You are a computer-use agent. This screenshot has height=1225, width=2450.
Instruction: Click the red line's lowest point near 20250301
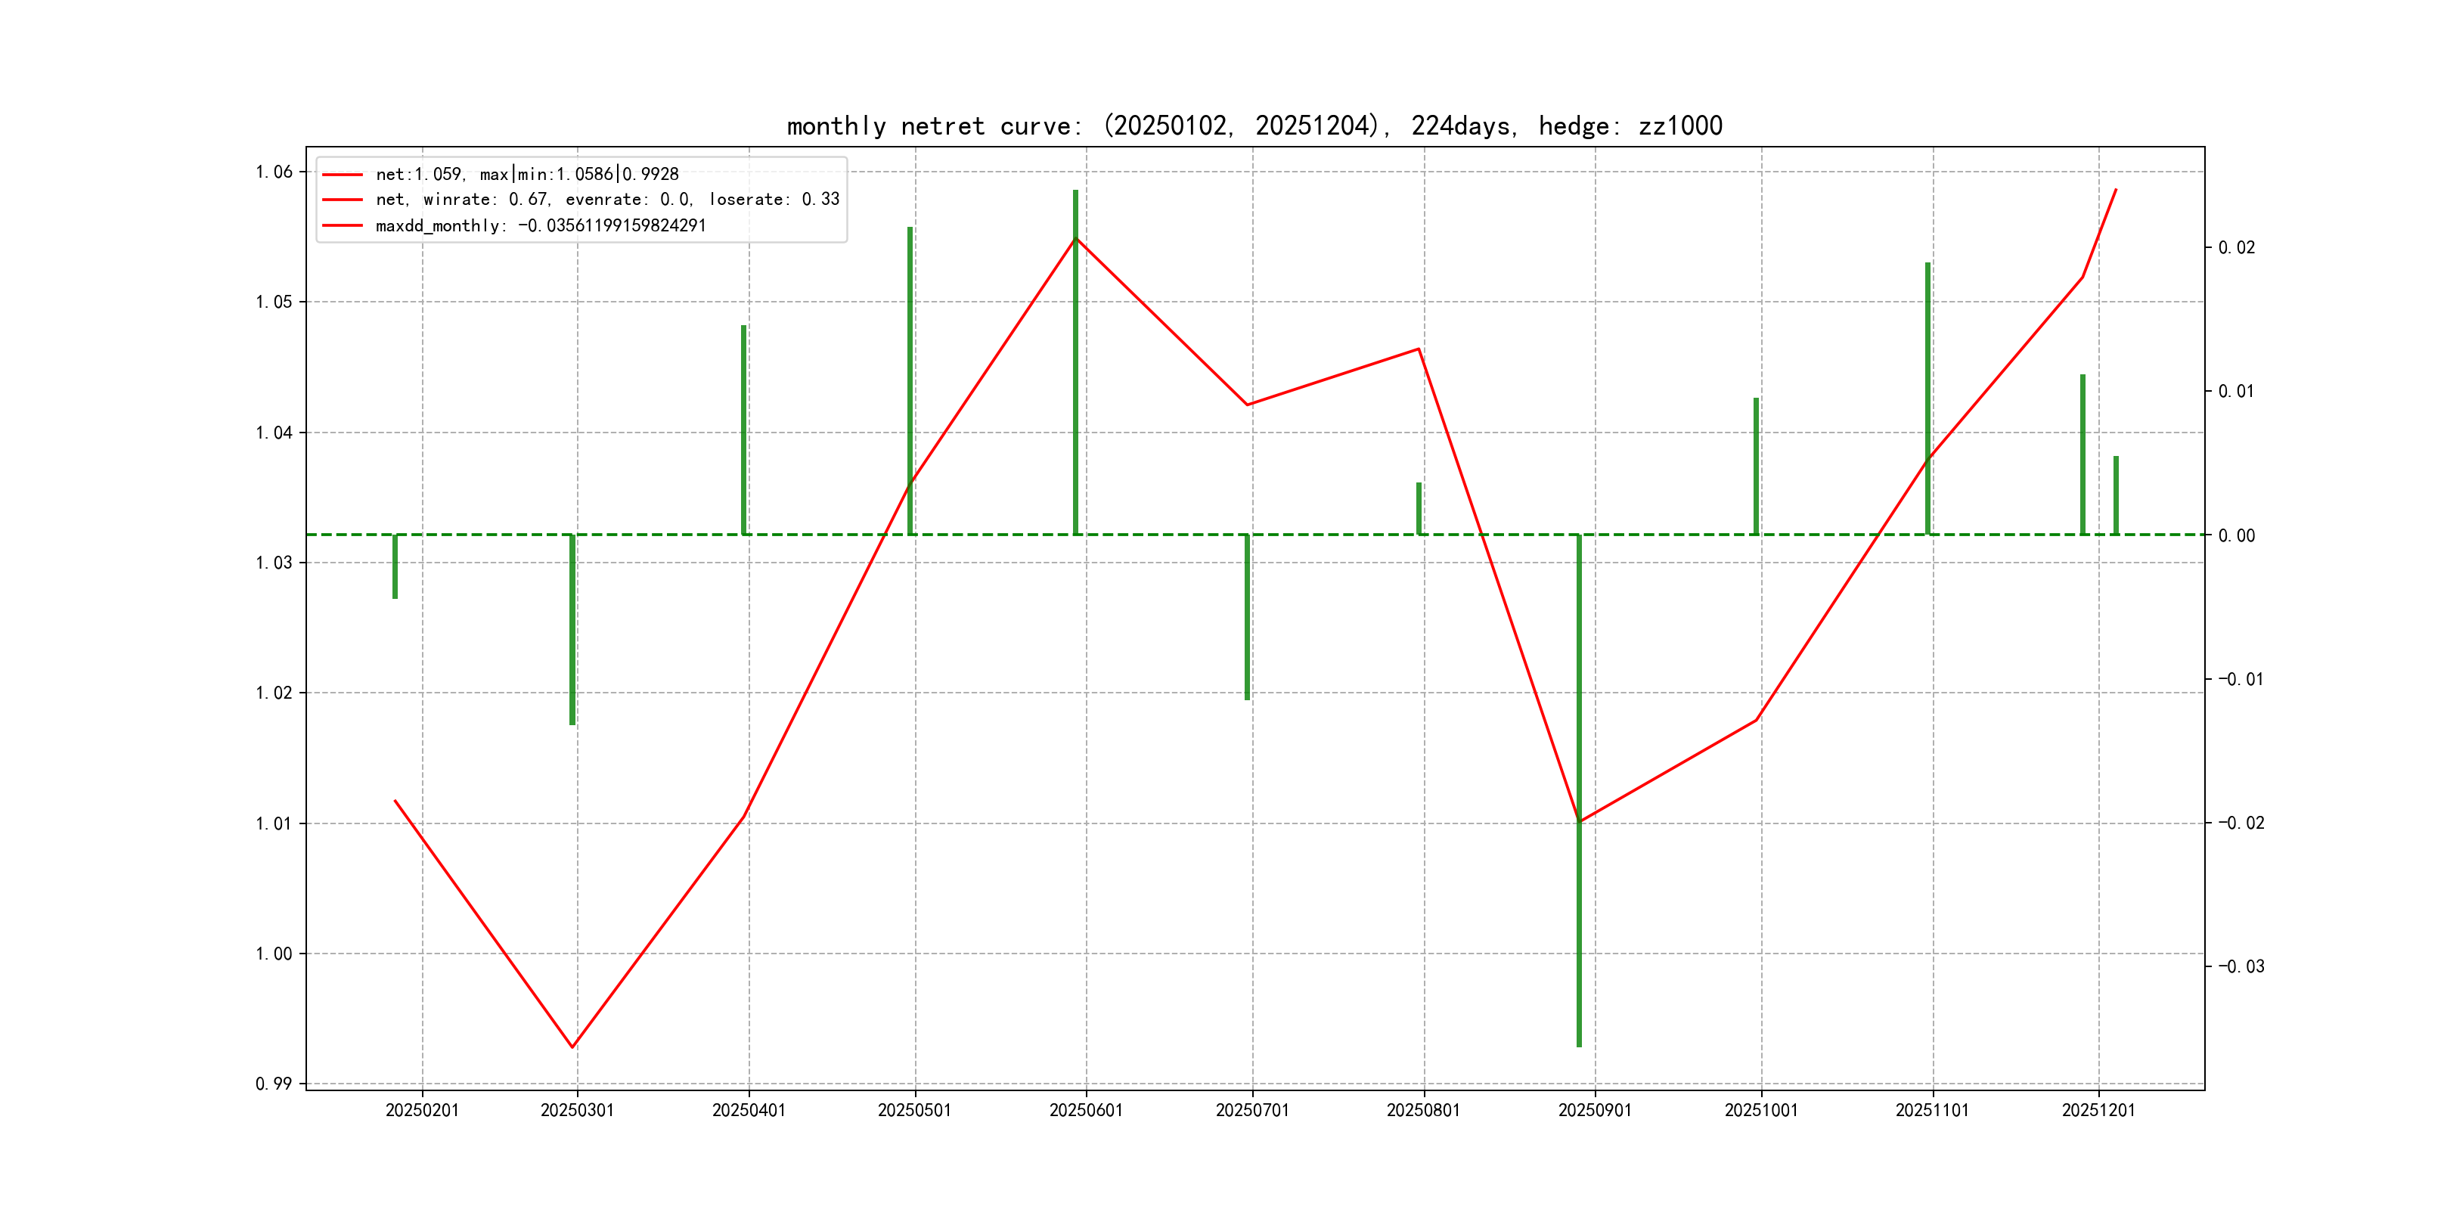[572, 1047]
